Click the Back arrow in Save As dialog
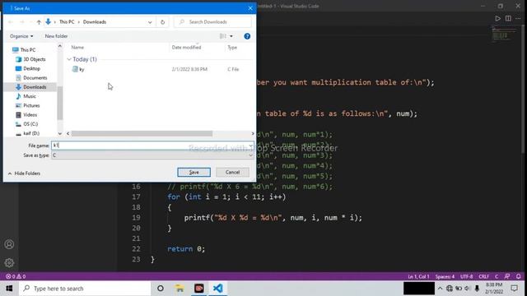Screen dimensions: 527x296 click(11, 22)
